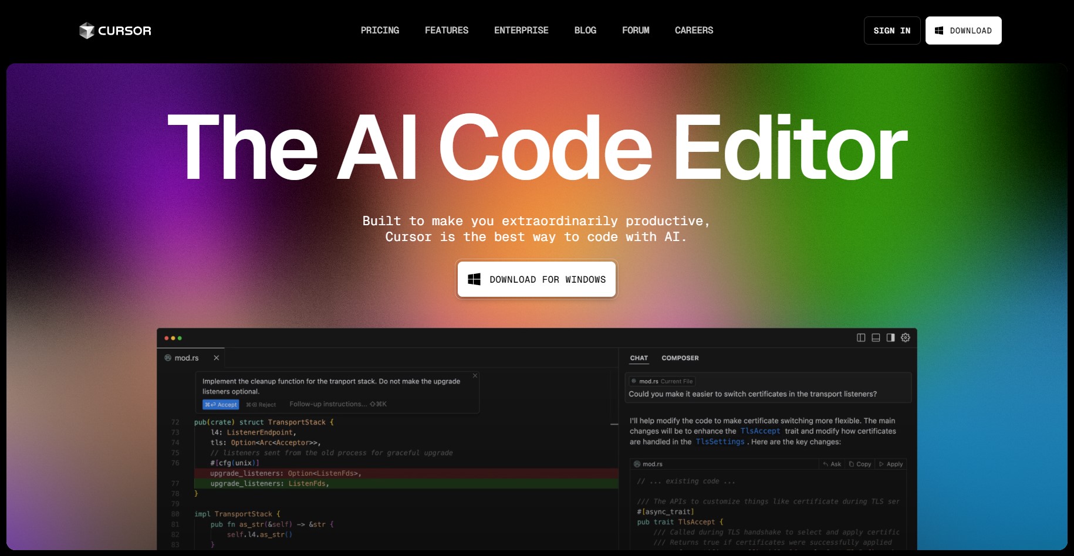Toggle right sidebar layout icon in editor
The width and height of the screenshot is (1074, 556).
click(890, 338)
